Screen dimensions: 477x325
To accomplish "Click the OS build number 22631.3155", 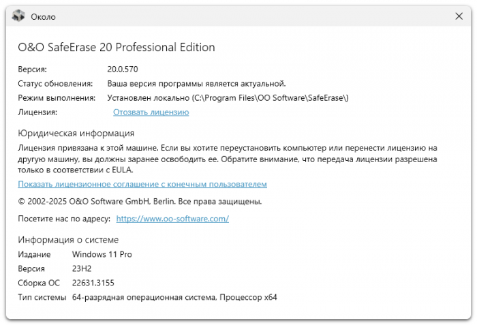I will (x=92, y=283).
